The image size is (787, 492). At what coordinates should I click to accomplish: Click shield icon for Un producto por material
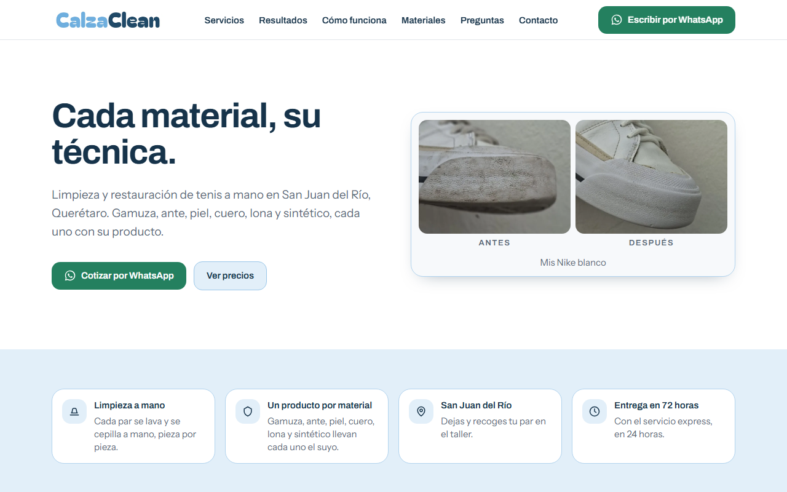coord(248,411)
